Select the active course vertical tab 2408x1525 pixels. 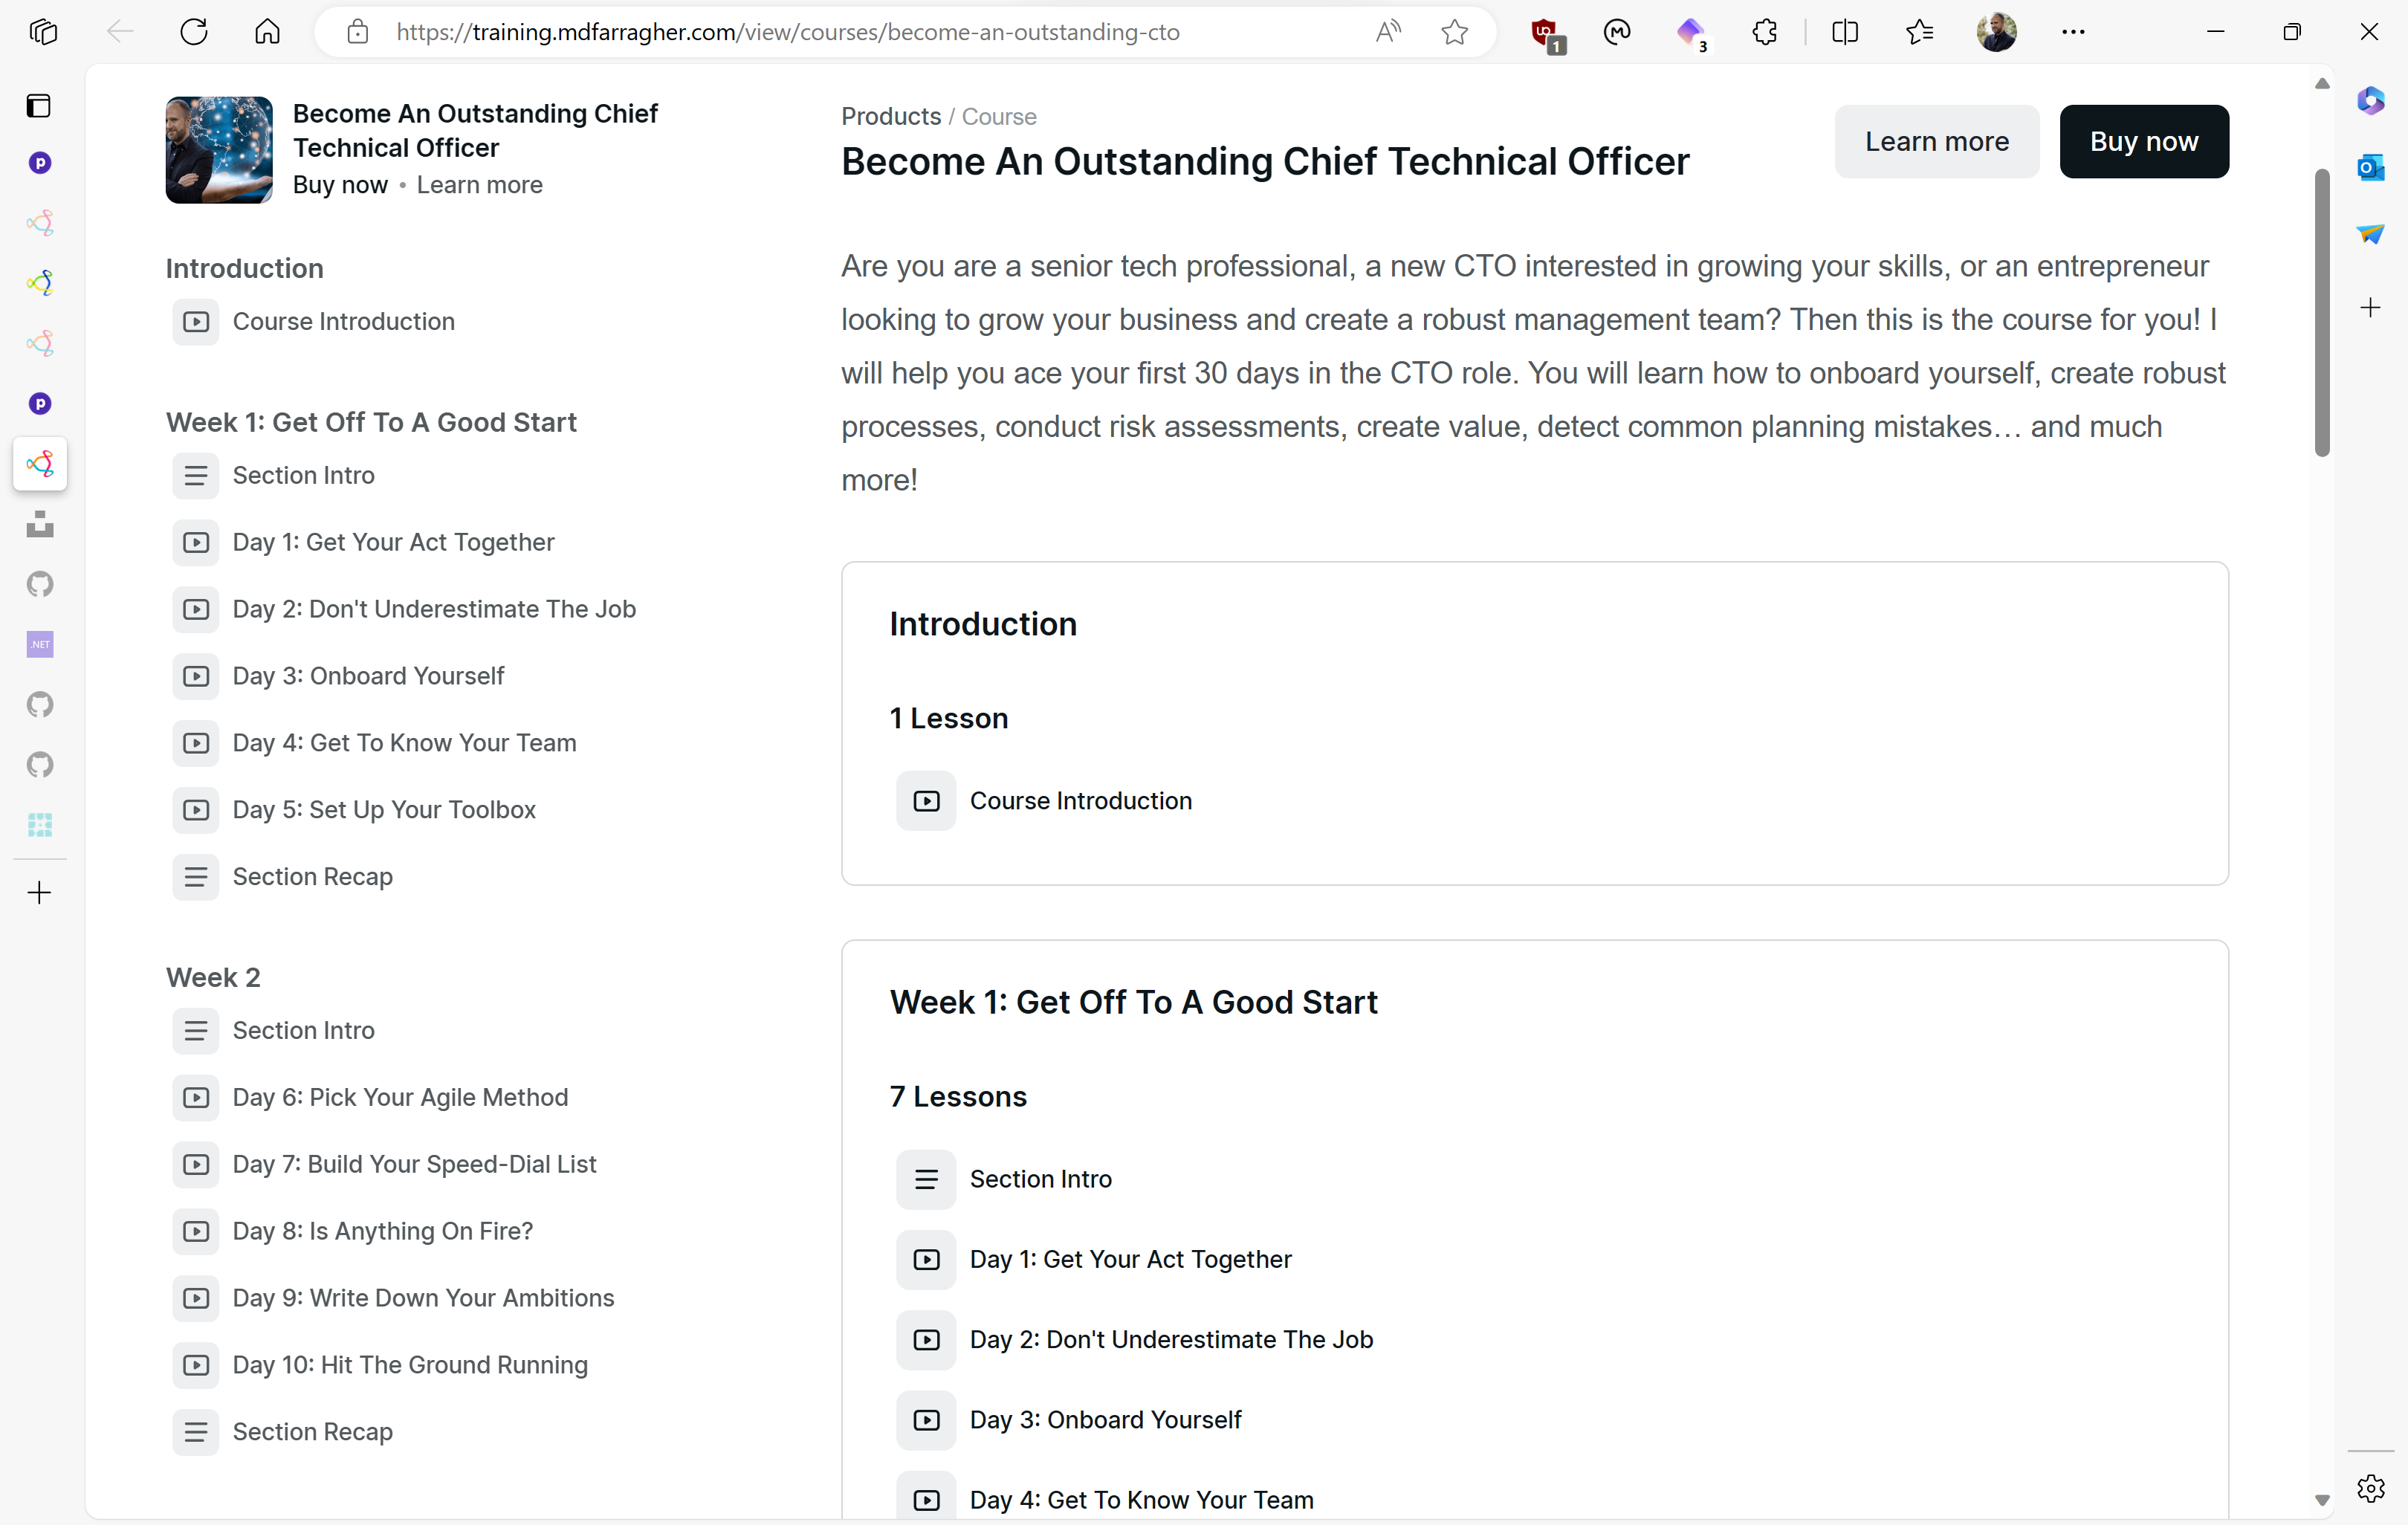click(x=40, y=463)
